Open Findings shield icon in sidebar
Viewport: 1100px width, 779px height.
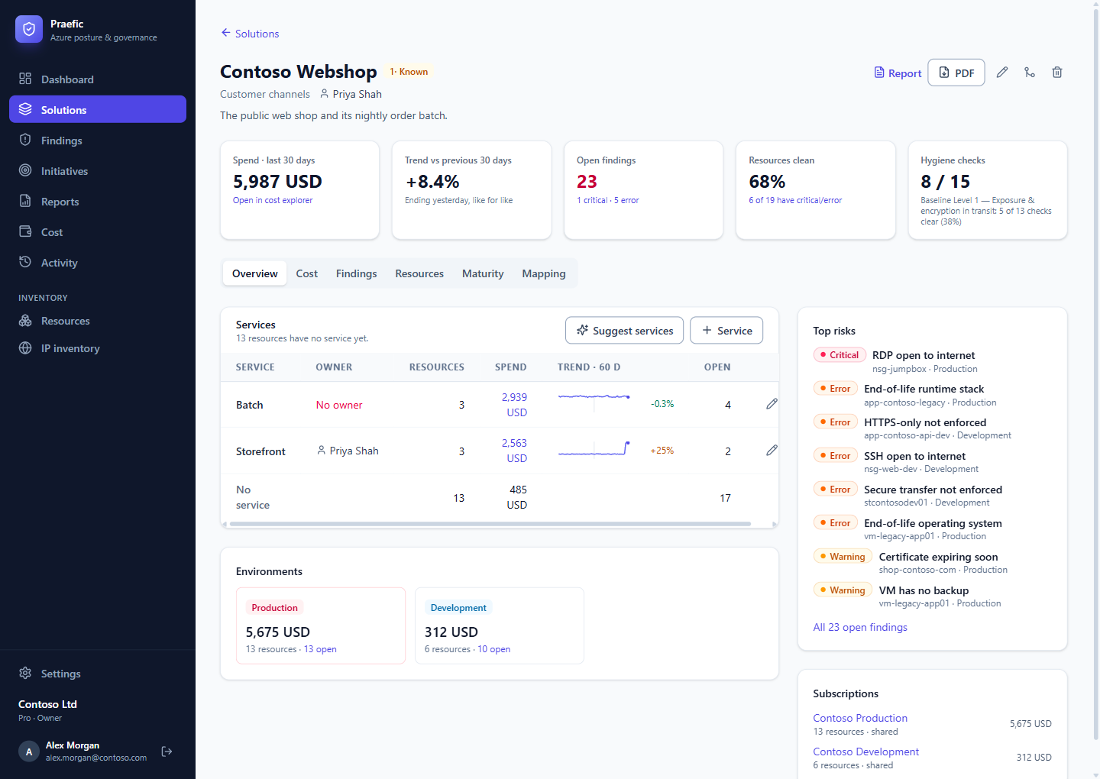pyautogui.click(x=25, y=140)
